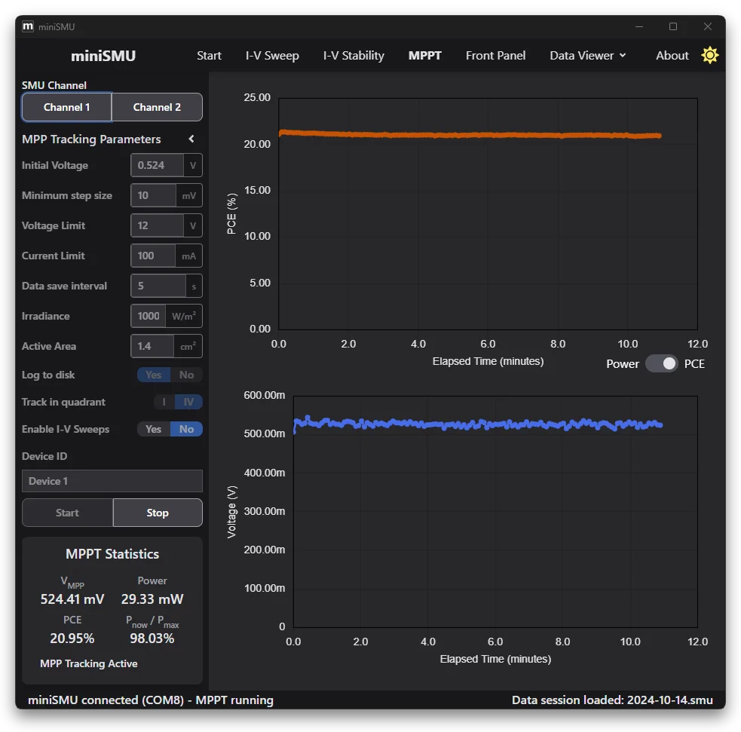Edit the Voltage Limit field
Viewport: 741px width, 732px height.
point(157,225)
